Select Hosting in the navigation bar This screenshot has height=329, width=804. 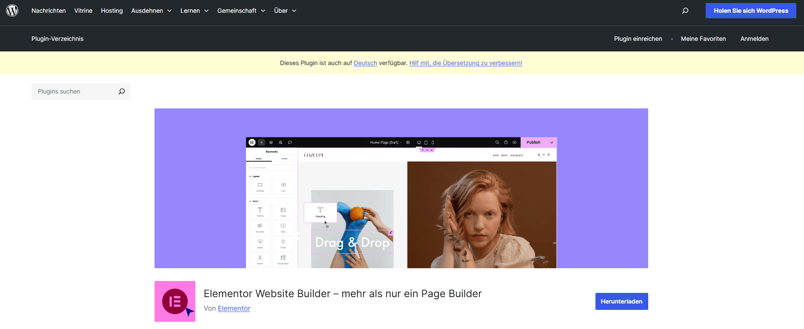point(112,11)
